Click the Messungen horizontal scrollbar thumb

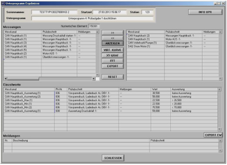tap(23, 78)
